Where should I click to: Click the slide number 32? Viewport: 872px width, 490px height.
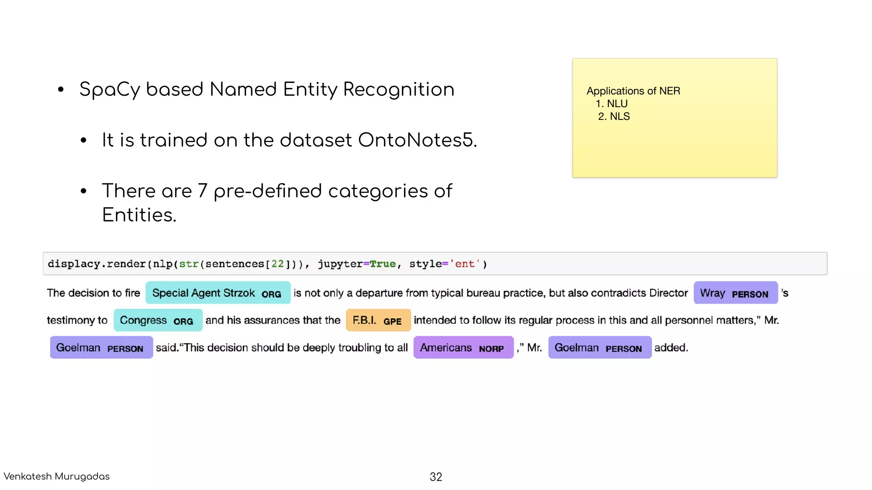[436, 477]
